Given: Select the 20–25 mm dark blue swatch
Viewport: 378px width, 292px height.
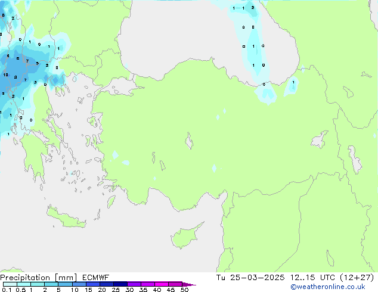Looking at the screenshot, I should point(106,284).
